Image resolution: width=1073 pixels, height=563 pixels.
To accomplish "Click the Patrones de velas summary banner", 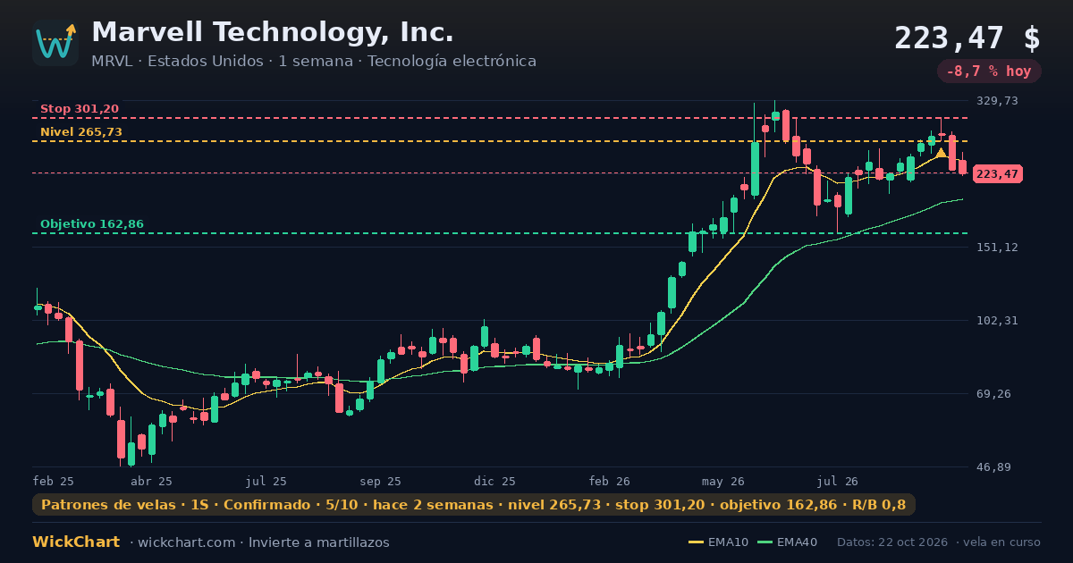I will (x=474, y=505).
